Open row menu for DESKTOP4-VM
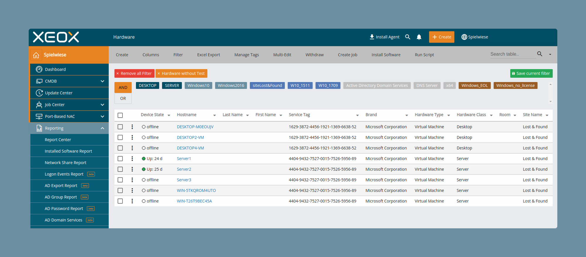Viewport: 586px width, 257px height. pos(132,148)
